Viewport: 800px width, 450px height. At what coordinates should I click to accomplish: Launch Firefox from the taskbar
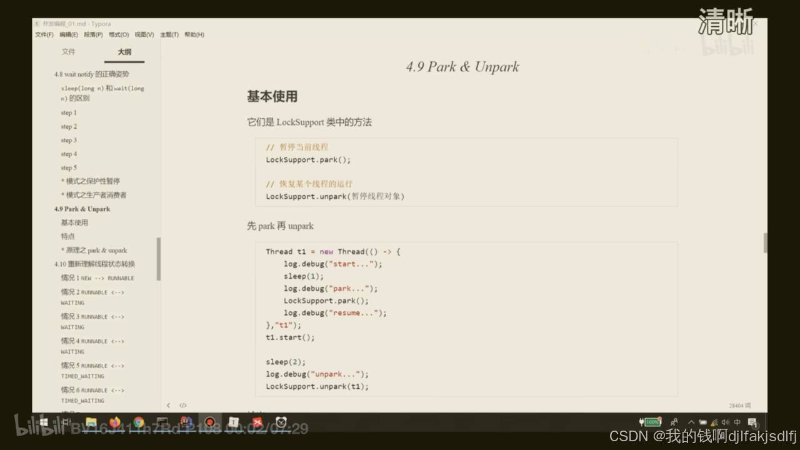[x=115, y=422]
